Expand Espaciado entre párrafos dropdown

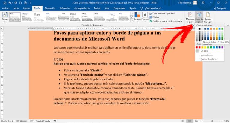tap(163, 13)
